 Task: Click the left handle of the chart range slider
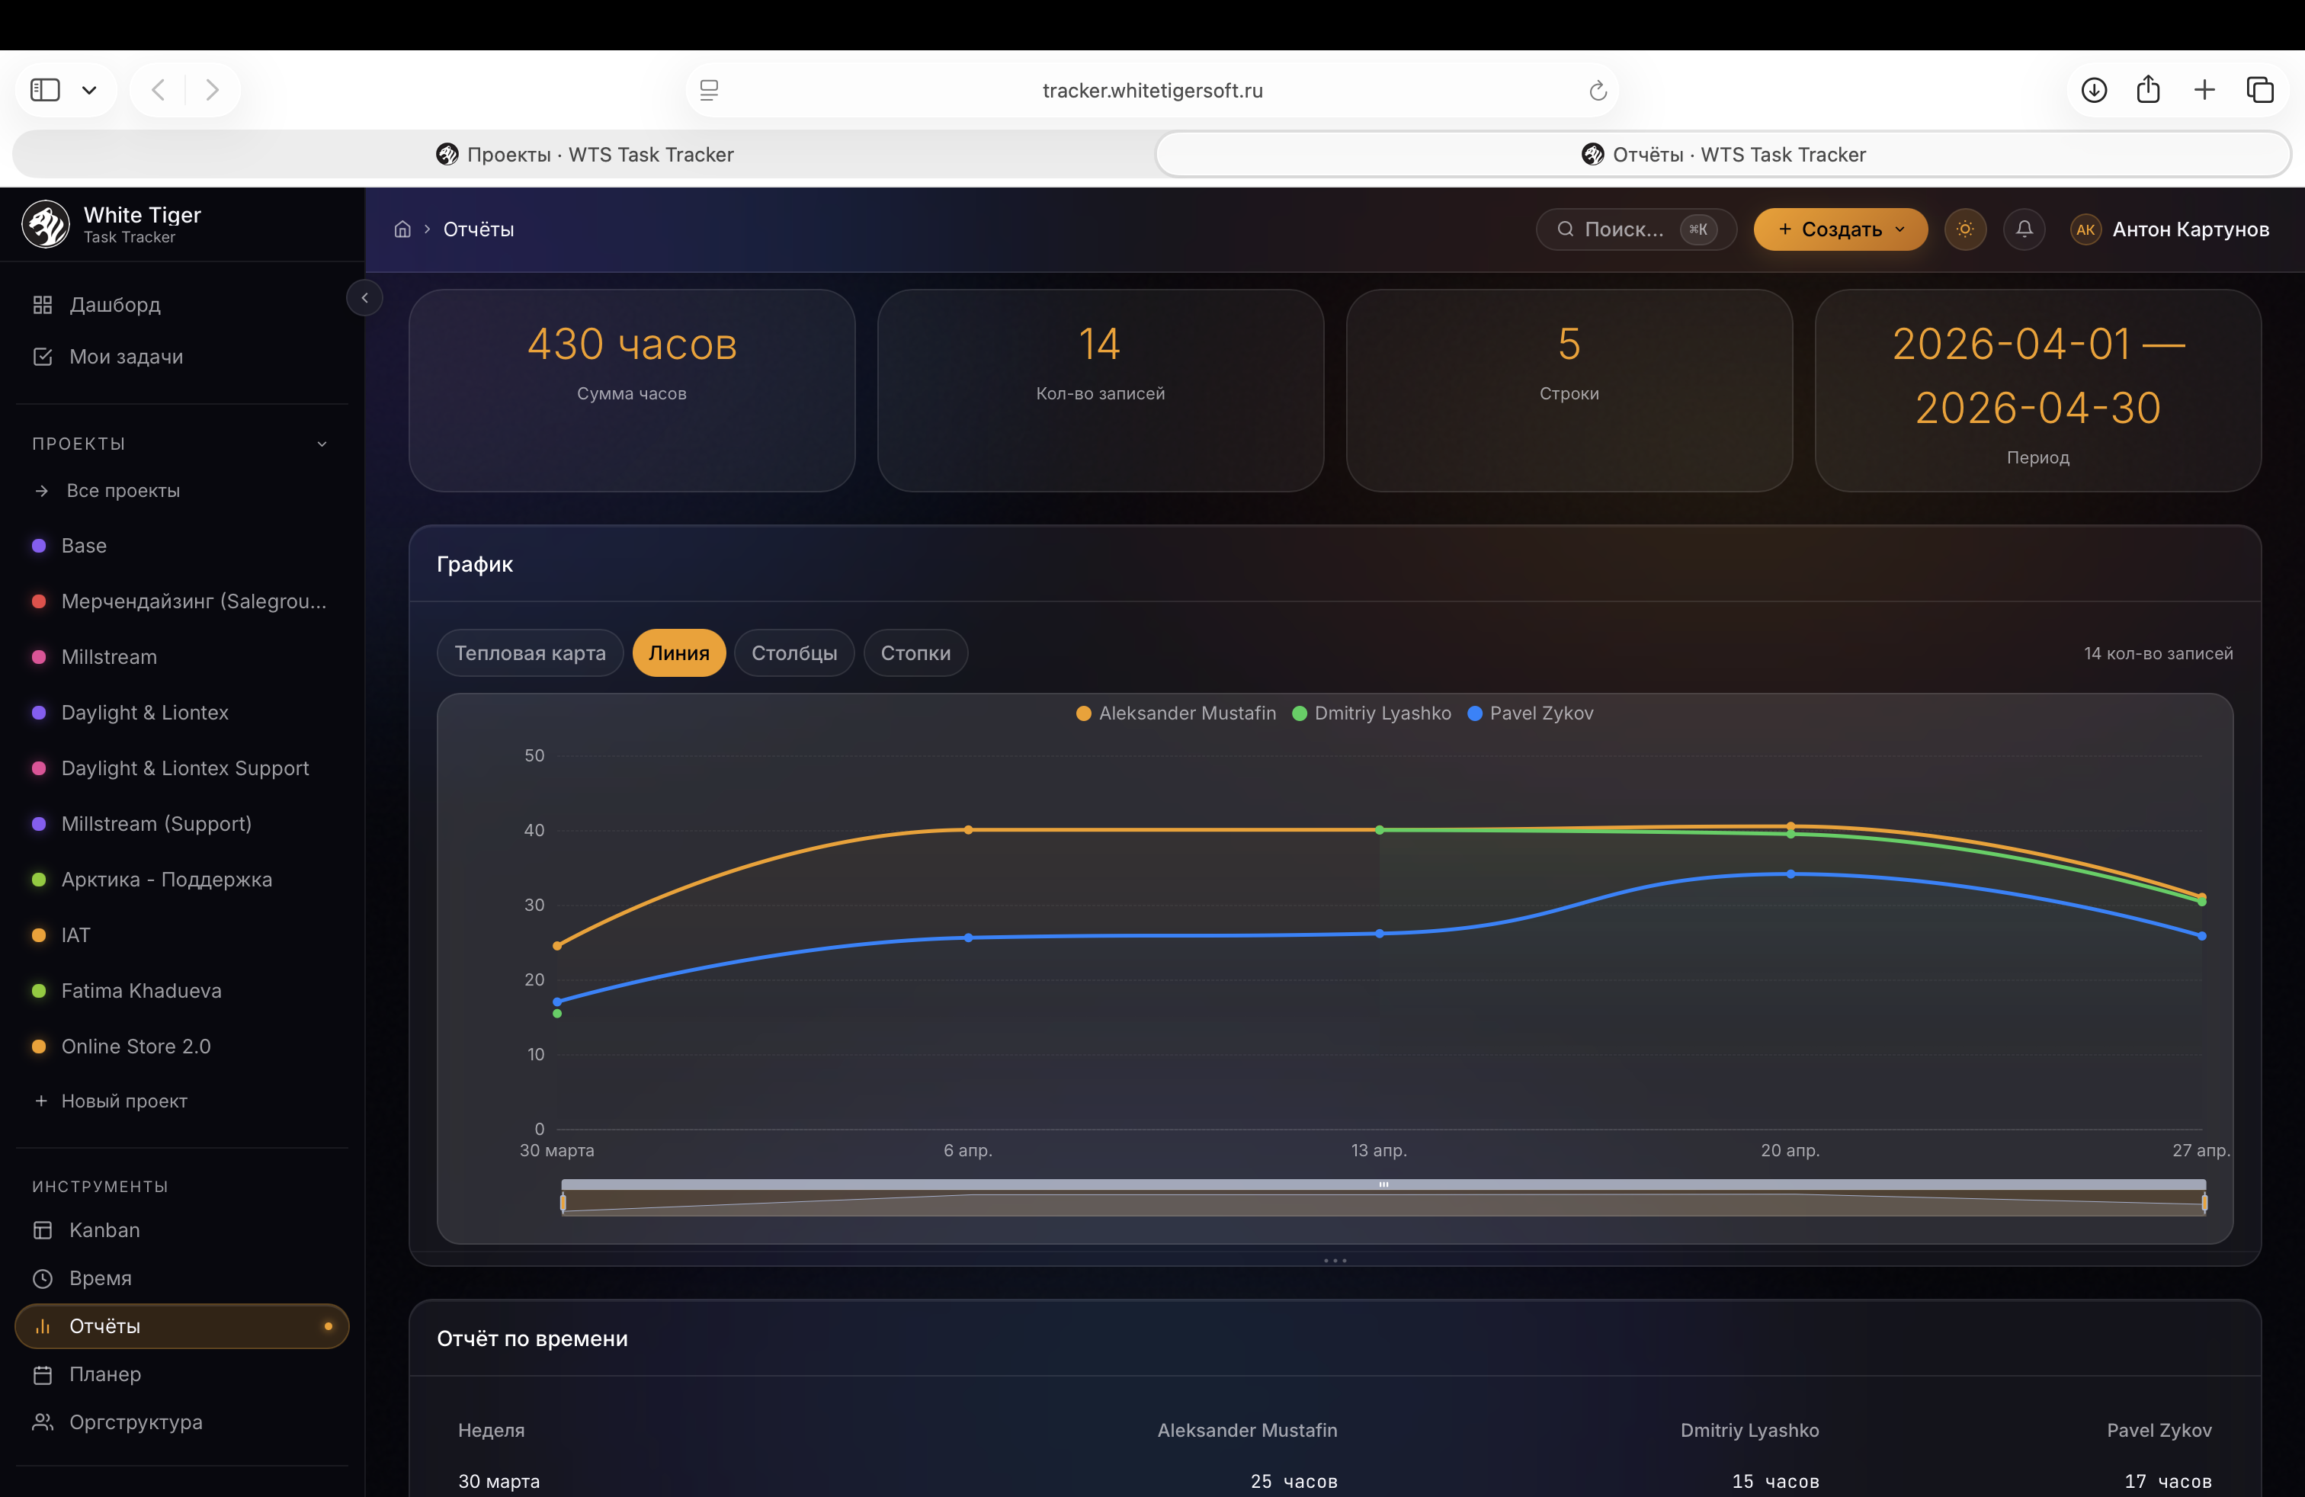[563, 1203]
